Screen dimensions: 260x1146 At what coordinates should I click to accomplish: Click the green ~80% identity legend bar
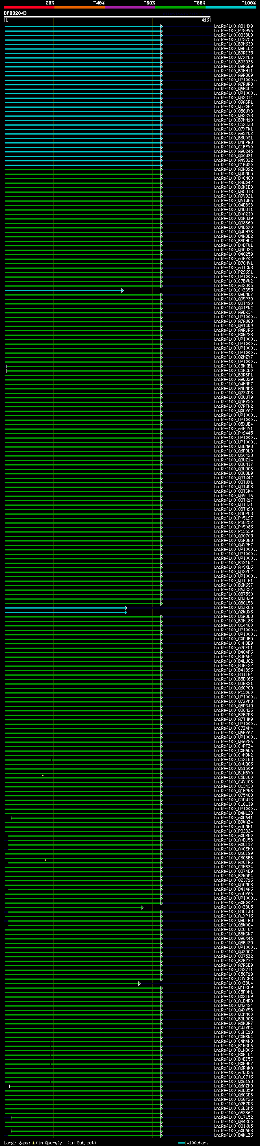[x=180, y=7]
